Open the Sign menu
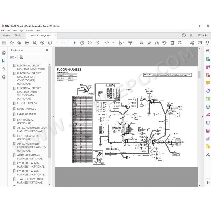Screen dimensions: 211x211 click(x=21, y=30)
